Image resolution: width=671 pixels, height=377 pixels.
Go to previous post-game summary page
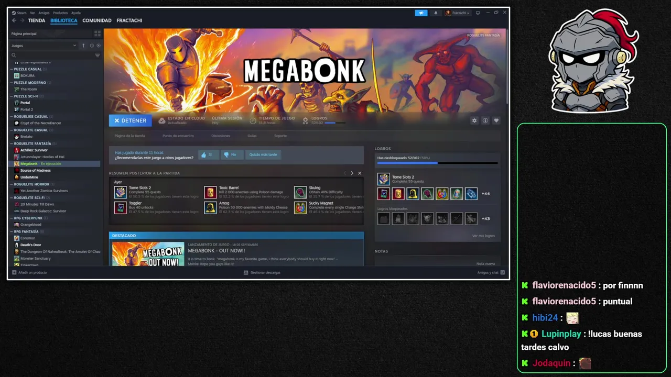(x=345, y=173)
